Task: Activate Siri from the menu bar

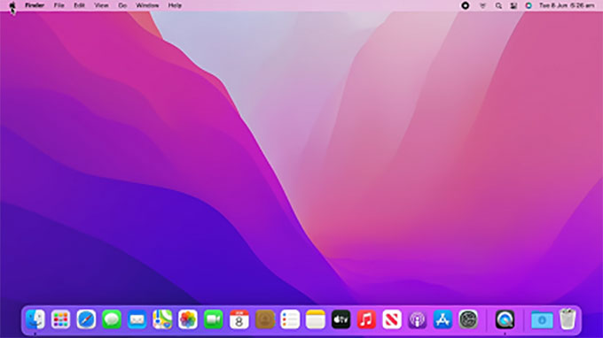Action: pyautogui.click(x=529, y=5)
